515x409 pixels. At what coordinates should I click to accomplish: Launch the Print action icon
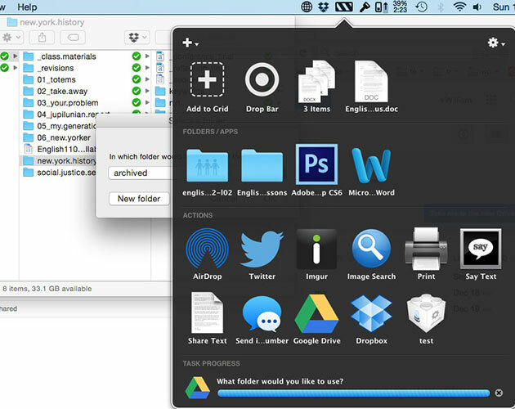[426, 249]
